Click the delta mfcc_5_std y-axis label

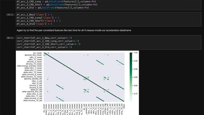[x=34, y=94]
